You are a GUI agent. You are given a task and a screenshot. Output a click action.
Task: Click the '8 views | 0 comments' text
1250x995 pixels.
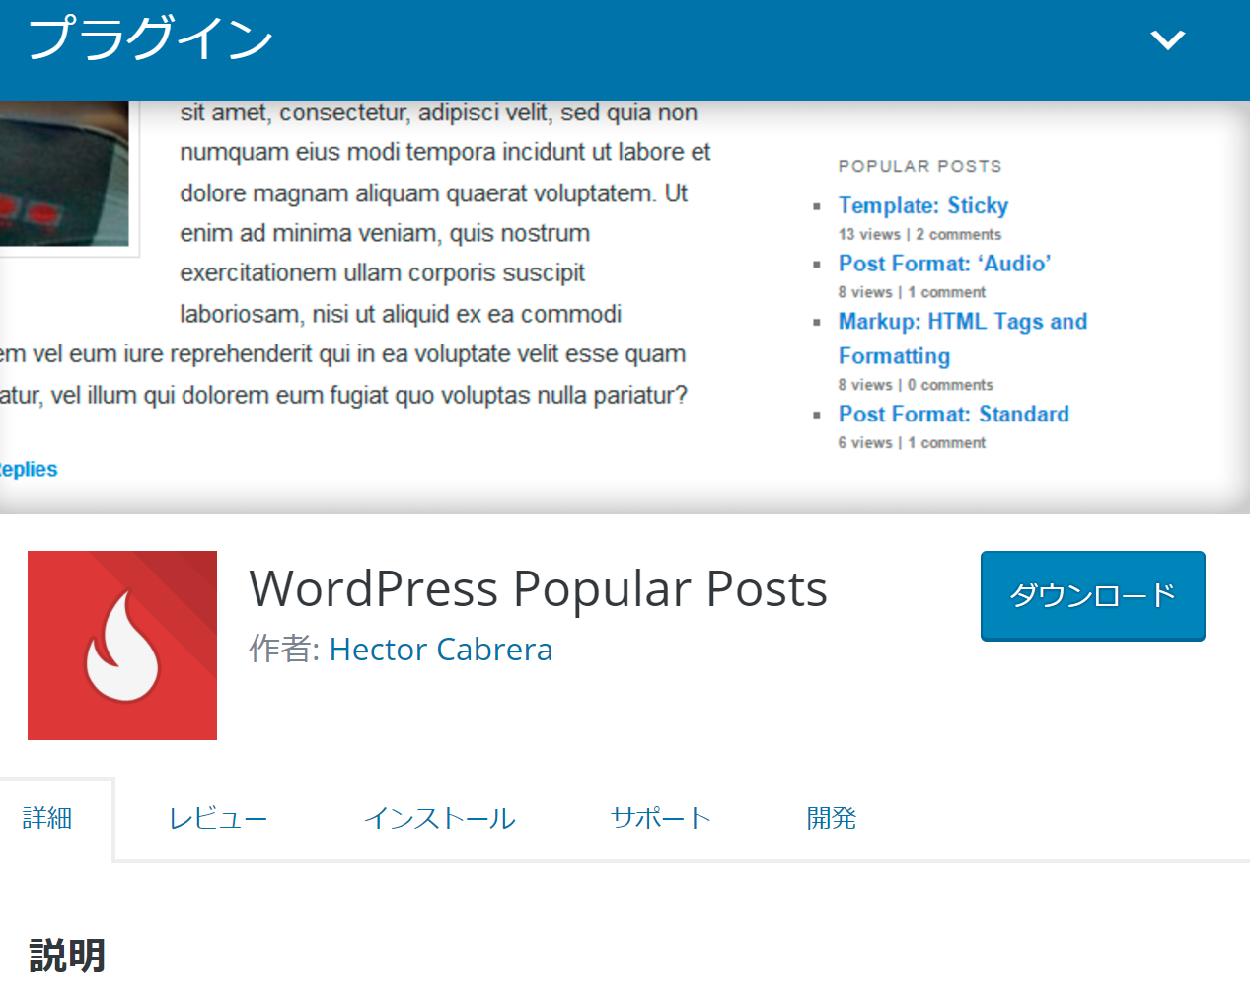(x=916, y=385)
